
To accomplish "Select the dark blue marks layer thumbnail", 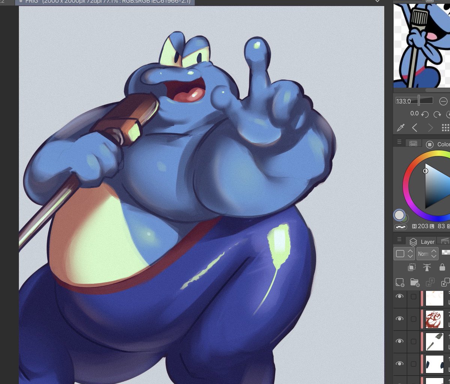I will pos(435,364).
